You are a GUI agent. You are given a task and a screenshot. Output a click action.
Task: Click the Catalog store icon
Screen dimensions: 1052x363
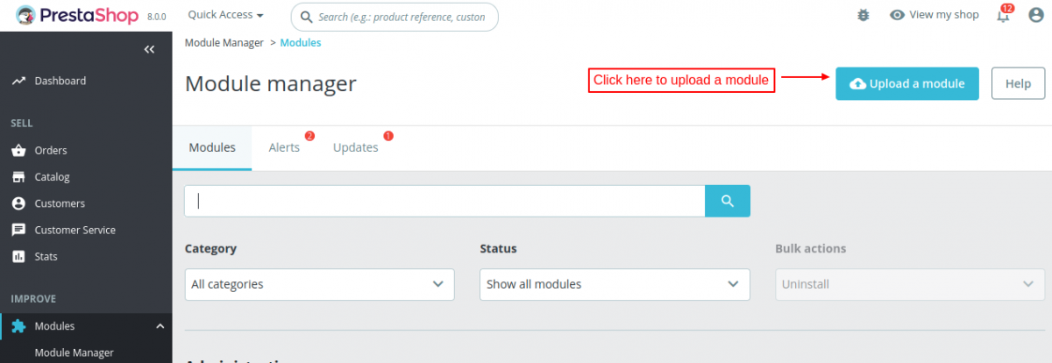coord(18,177)
